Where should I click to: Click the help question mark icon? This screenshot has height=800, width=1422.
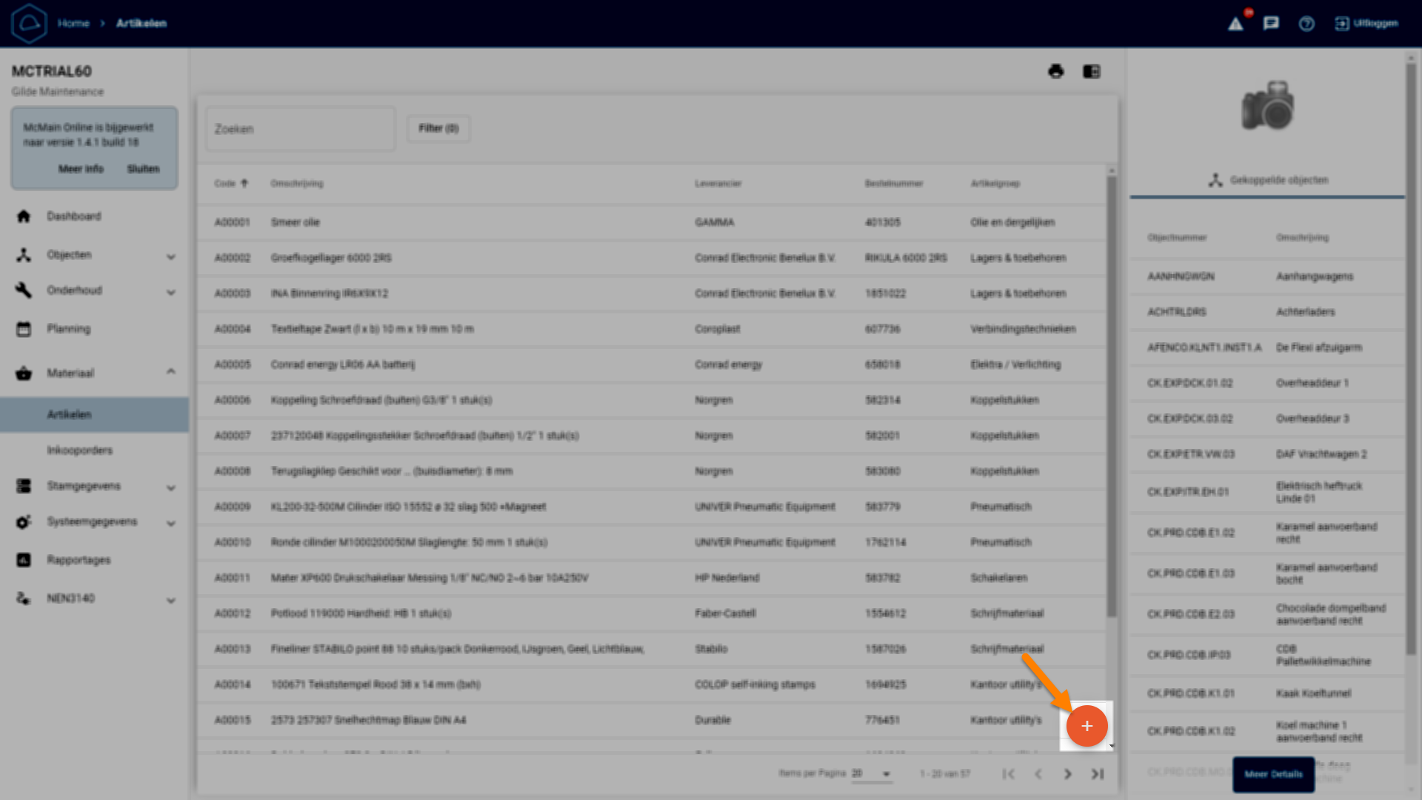(x=1306, y=24)
